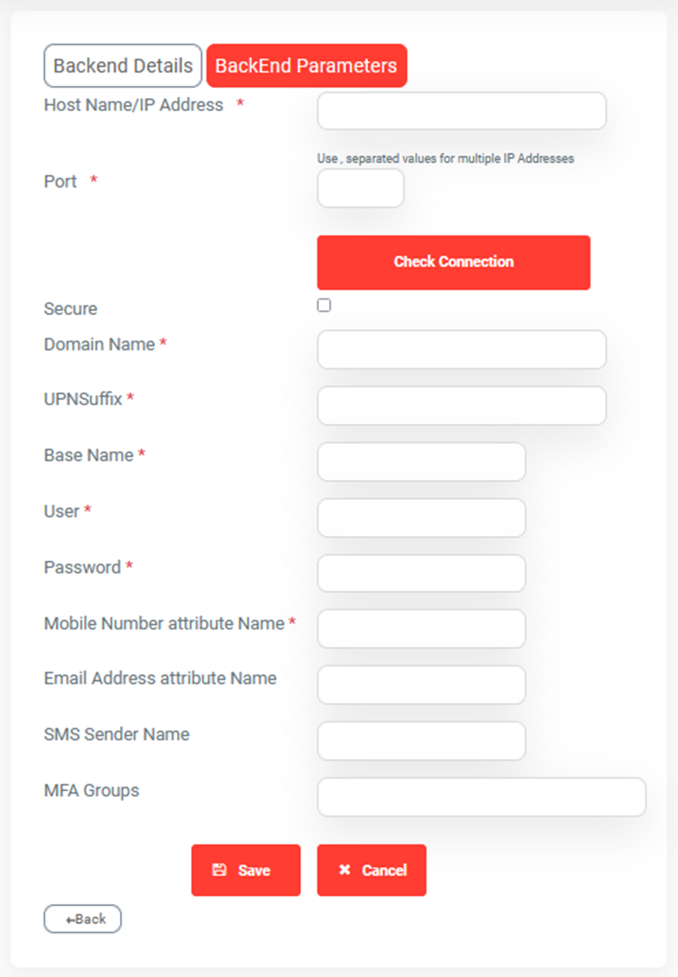Click the floppy disk icon on Save
Viewport: 678px width, 977px height.
[220, 870]
